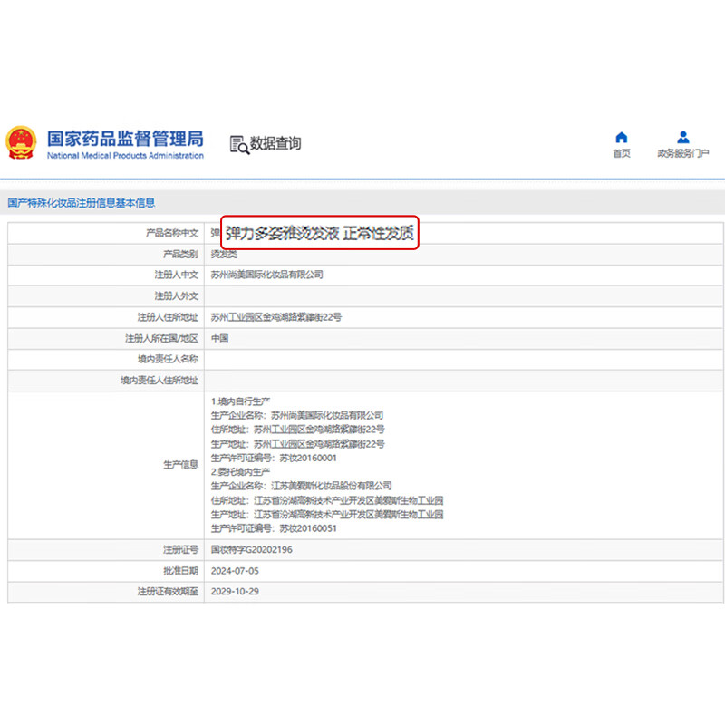Click the approval date 2024-07-05
Viewport: 725px width, 725px height.
234,571
